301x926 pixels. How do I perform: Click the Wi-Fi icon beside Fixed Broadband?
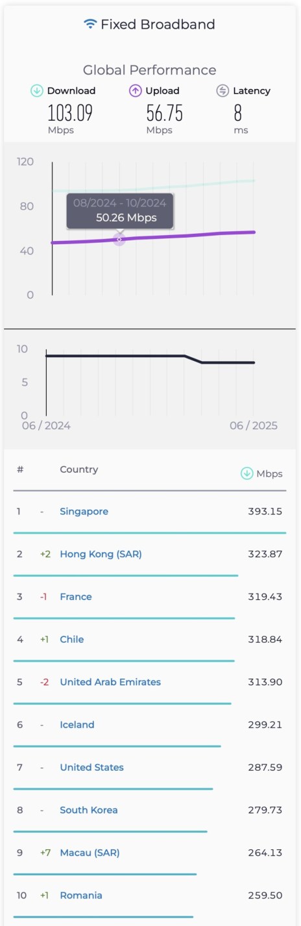(x=90, y=25)
